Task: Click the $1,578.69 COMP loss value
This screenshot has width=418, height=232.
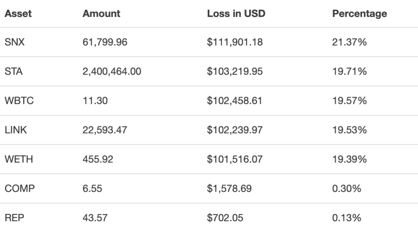Action: 229,188
